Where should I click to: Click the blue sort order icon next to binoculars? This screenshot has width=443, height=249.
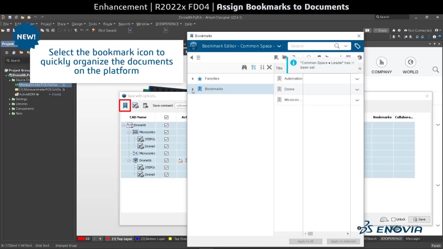(253, 67)
